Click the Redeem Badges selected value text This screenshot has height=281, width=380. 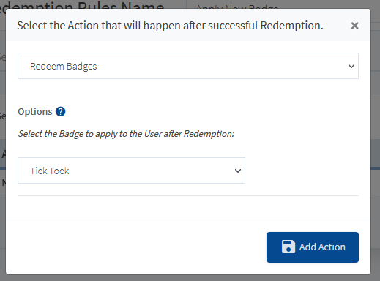(x=64, y=67)
